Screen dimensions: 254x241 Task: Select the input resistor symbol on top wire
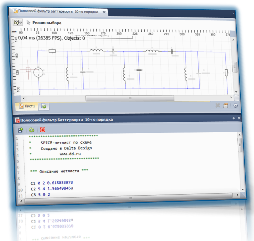(52, 51)
